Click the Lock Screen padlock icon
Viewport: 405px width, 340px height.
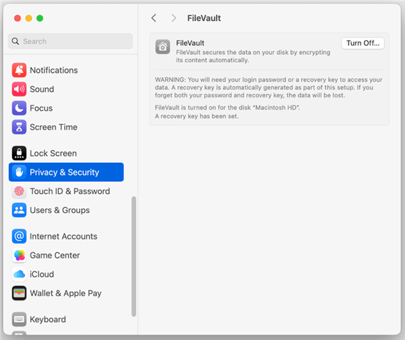[19, 153]
